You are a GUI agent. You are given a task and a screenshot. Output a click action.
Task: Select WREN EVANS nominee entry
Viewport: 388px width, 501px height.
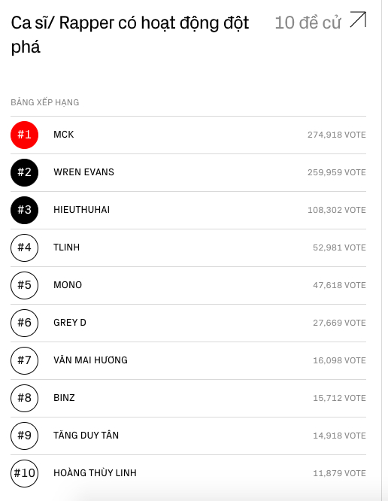tap(188, 172)
